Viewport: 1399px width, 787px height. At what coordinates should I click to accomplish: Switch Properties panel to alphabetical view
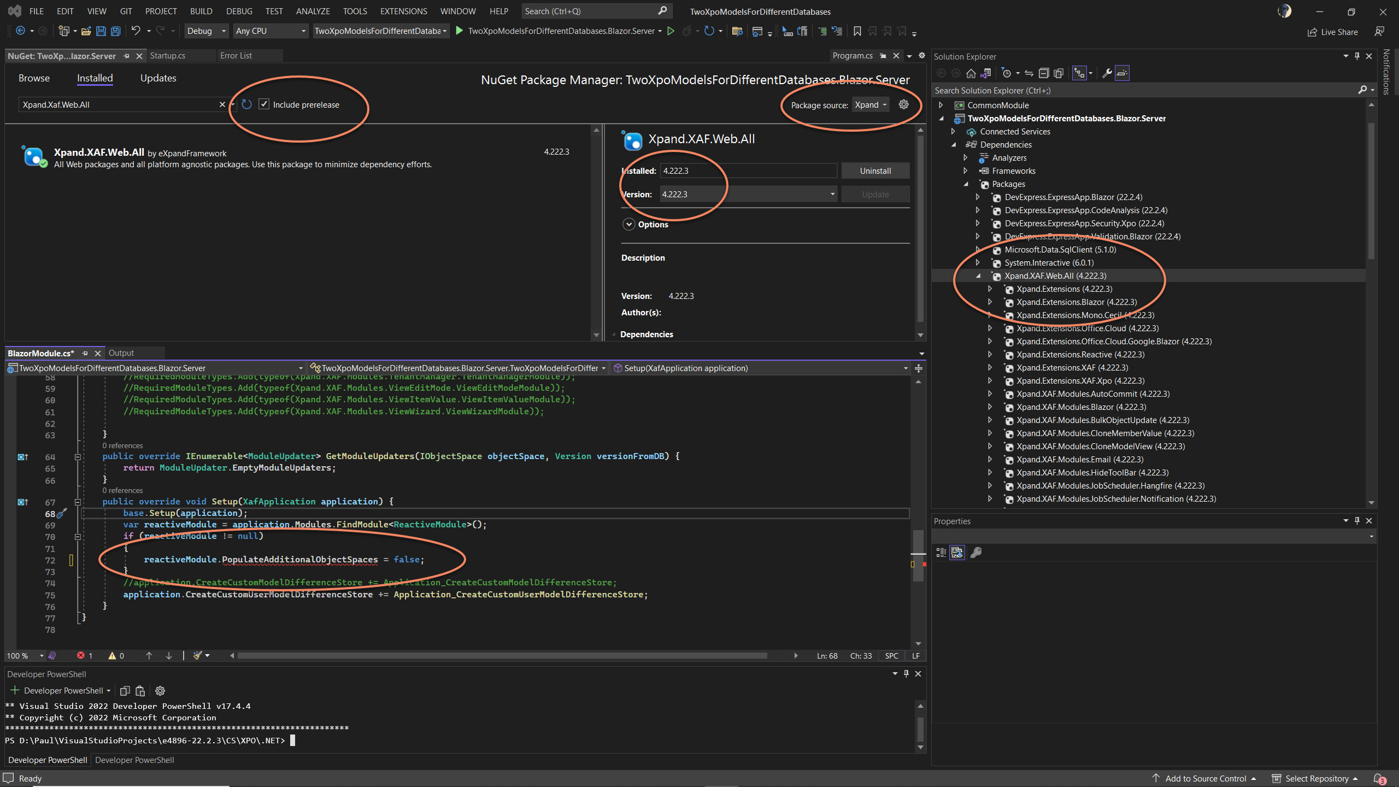pos(957,553)
